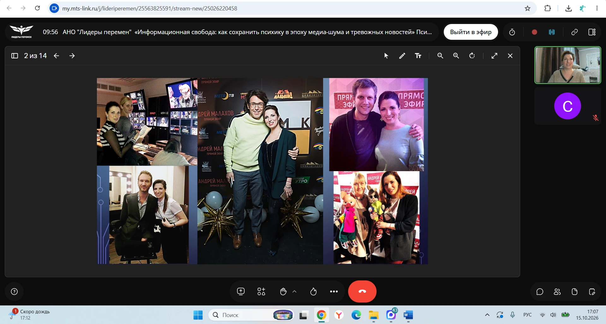Show hidden system tray icons

click(x=487, y=315)
